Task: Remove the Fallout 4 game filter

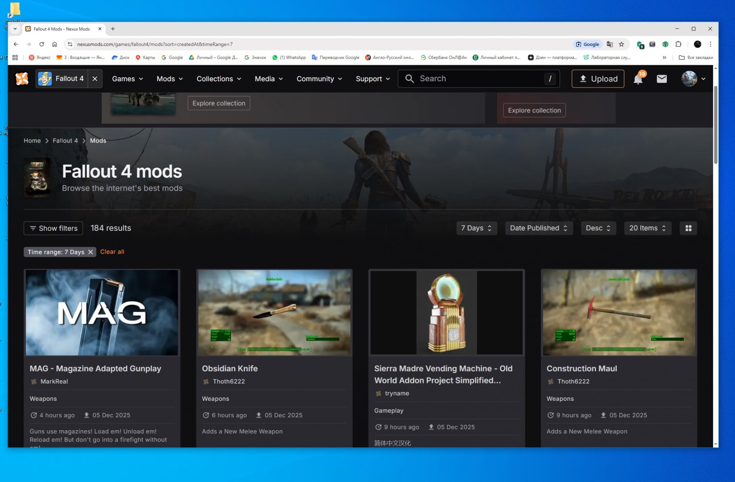Action: pos(95,79)
